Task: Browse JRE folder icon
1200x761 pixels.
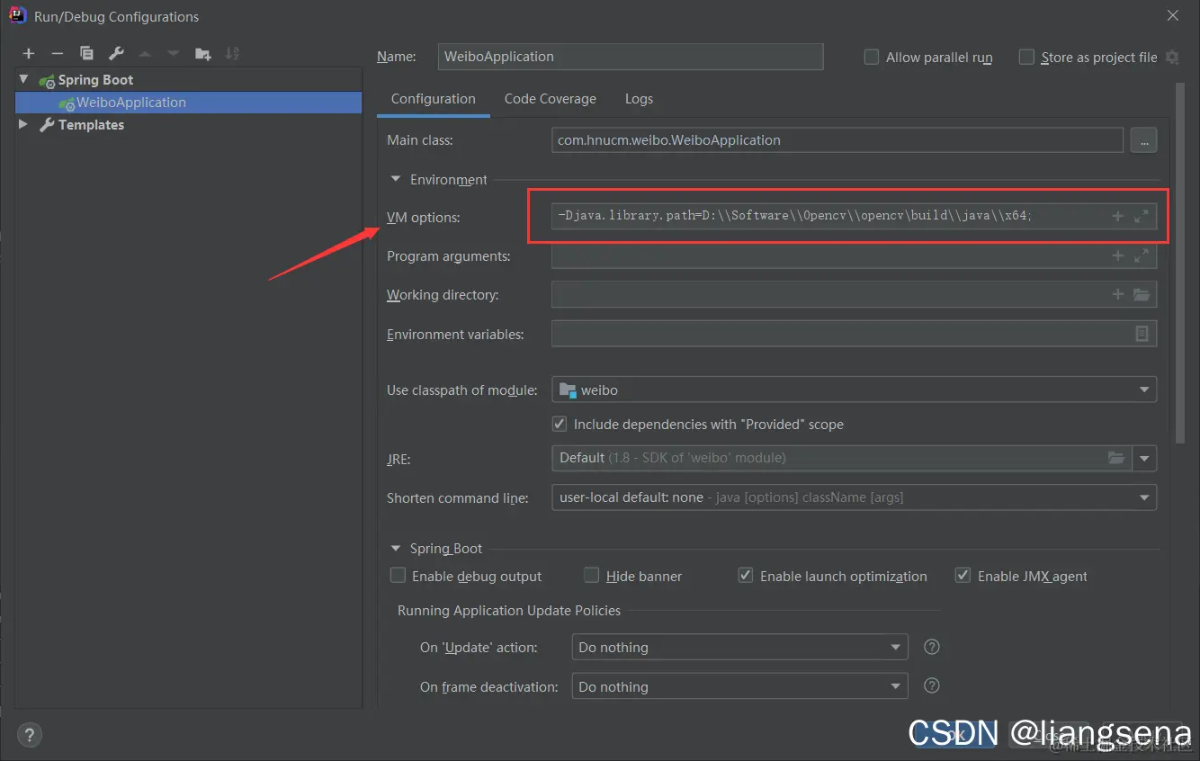Action: (x=1116, y=458)
